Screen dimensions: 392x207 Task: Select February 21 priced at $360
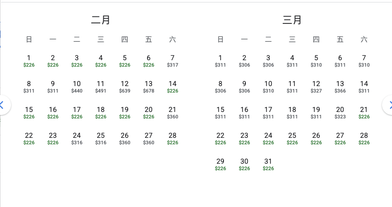pyautogui.click(x=173, y=112)
